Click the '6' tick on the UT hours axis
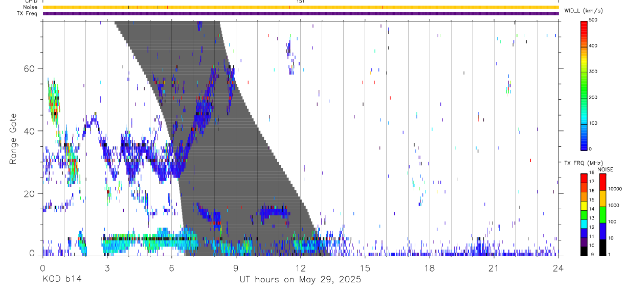The height and width of the screenshot is (290, 628). coord(172,267)
